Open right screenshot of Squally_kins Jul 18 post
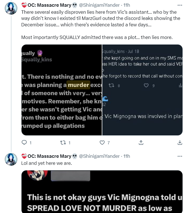187x213 pixels. [143, 90]
